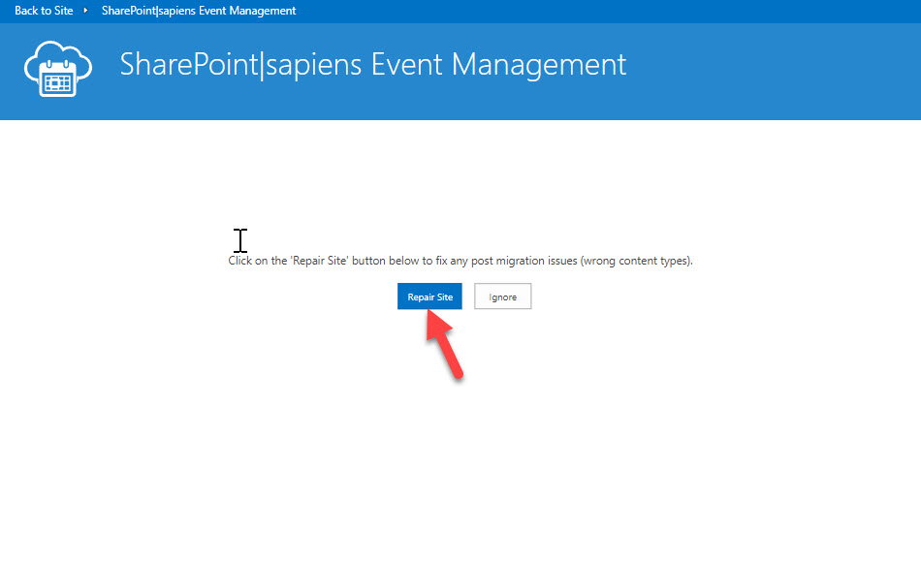Click the breadcrumb separator arrow after Back to Site
921x562 pixels.
[x=85, y=11]
